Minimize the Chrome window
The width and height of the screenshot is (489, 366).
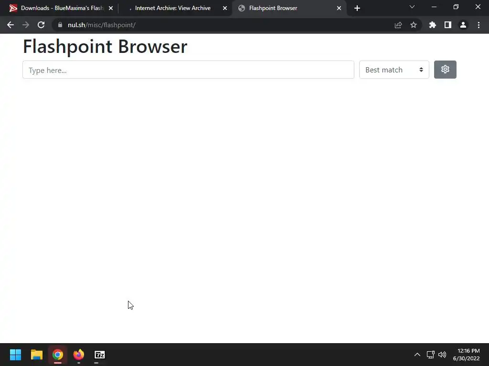click(x=434, y=7)
